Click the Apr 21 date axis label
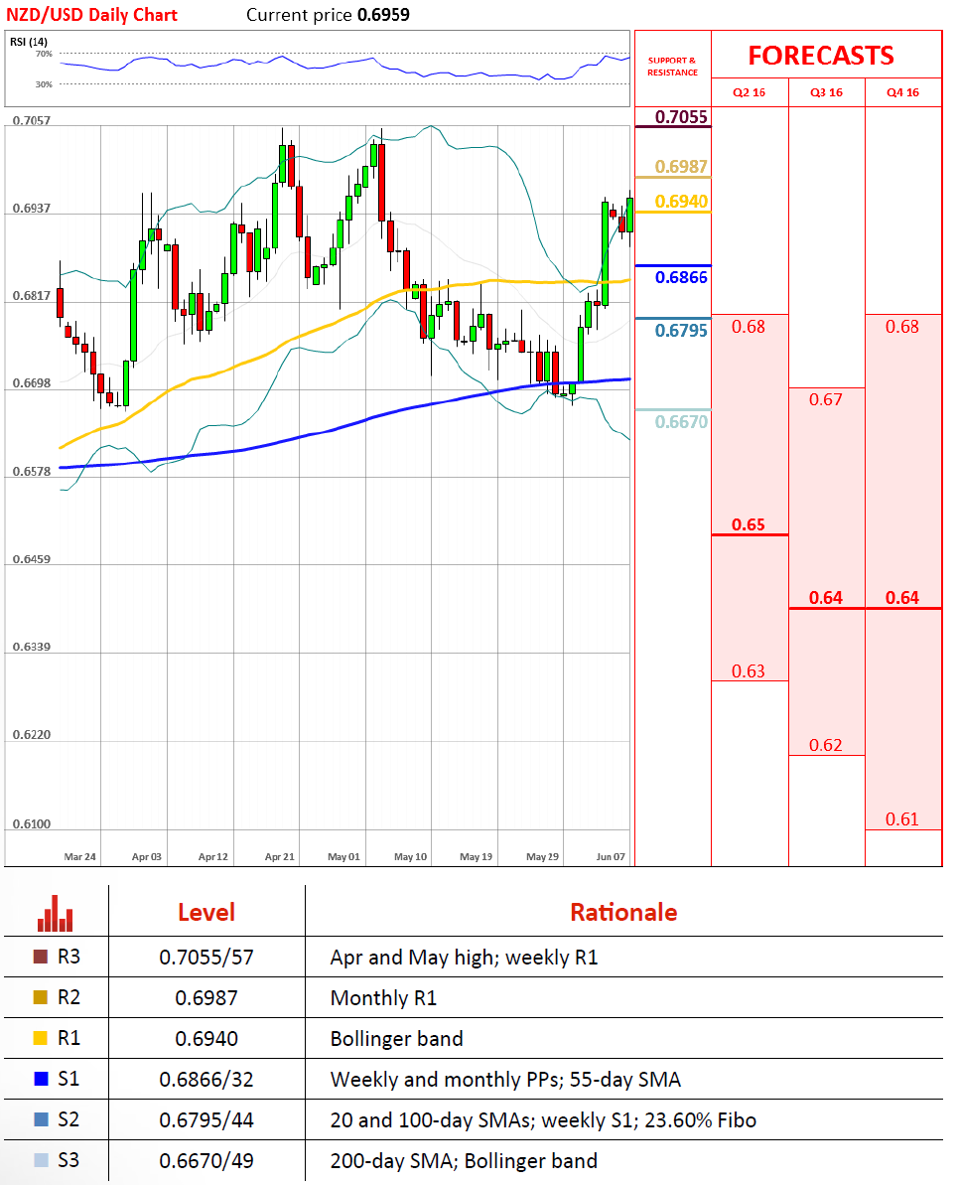This screenshot has height=1185, width=958. pyautogui.click(x=280, y=856)
